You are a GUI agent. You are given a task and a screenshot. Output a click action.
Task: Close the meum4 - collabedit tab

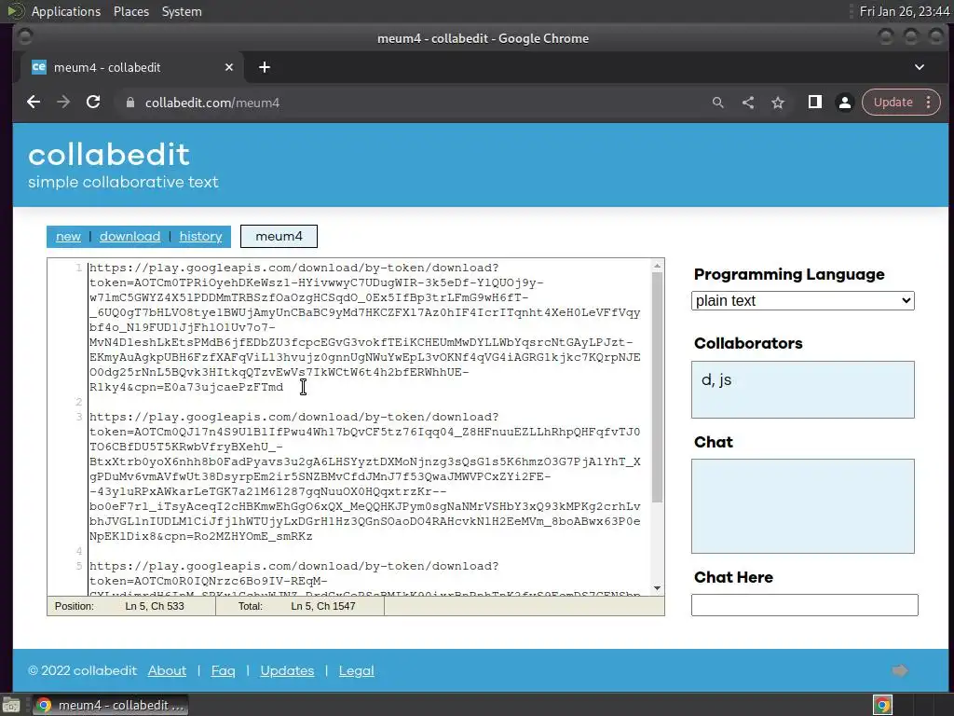229,67
